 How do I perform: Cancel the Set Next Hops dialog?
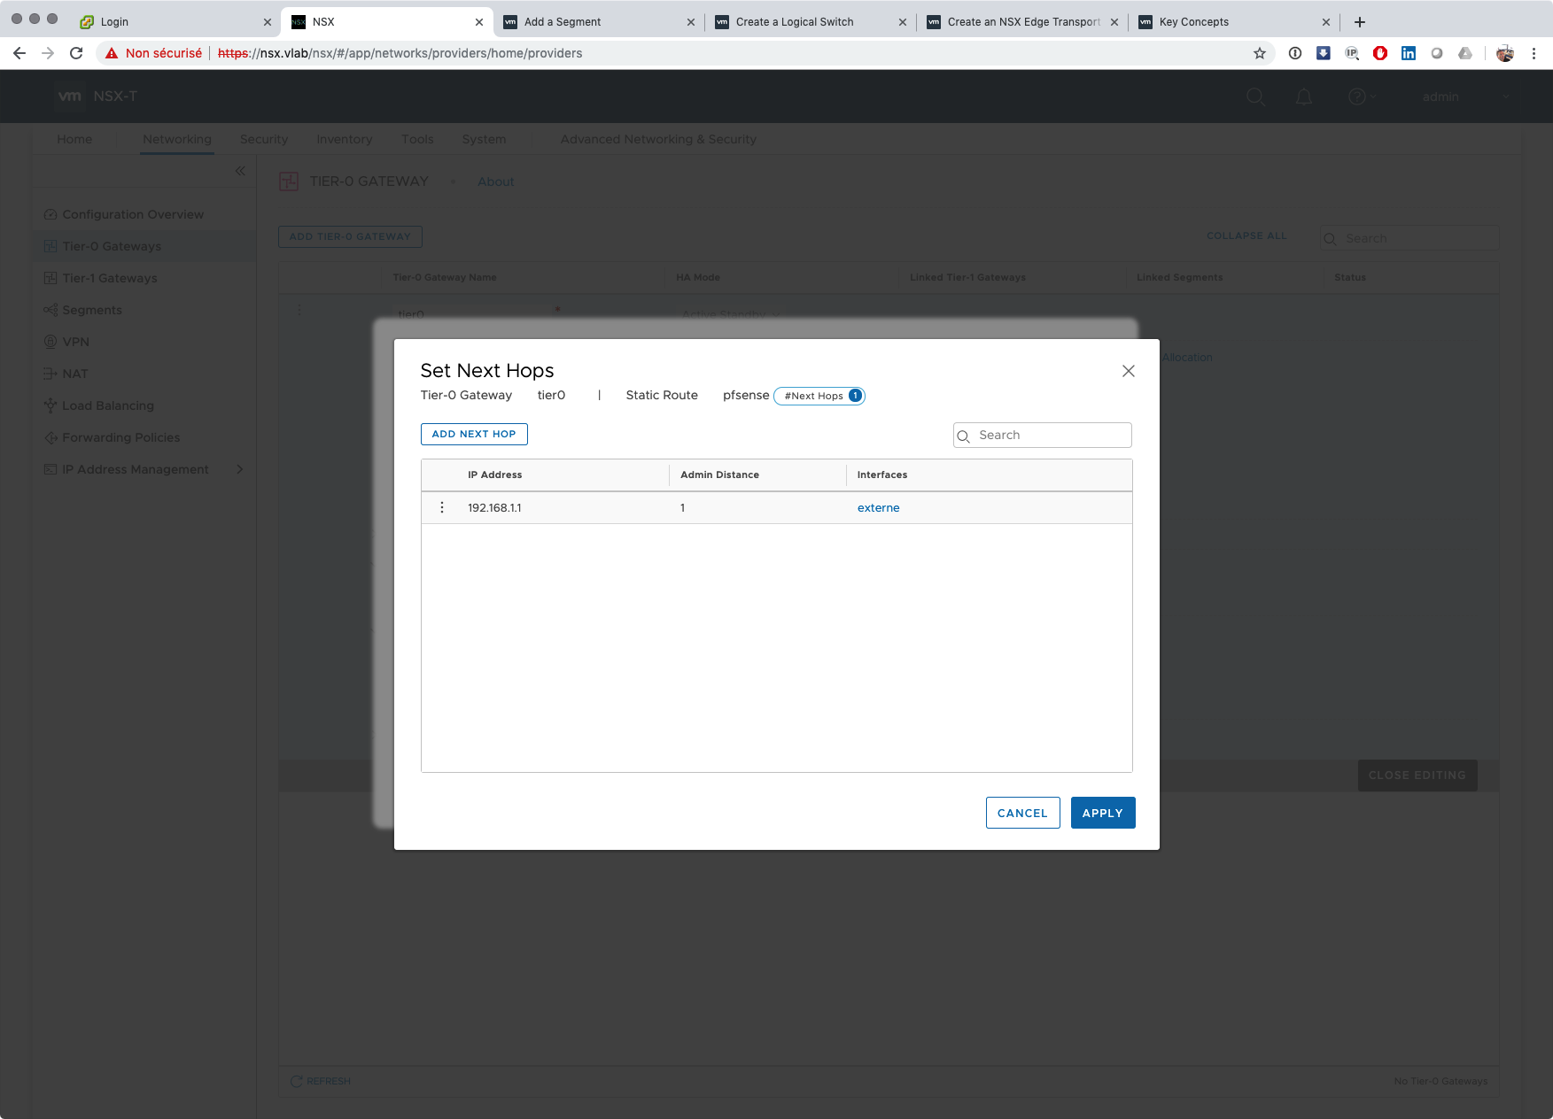1022,813
